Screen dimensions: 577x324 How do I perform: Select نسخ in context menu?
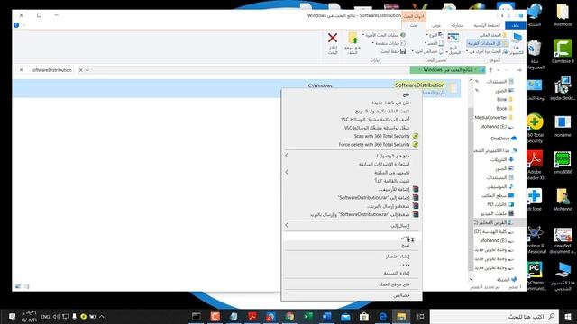click(353, 245)
